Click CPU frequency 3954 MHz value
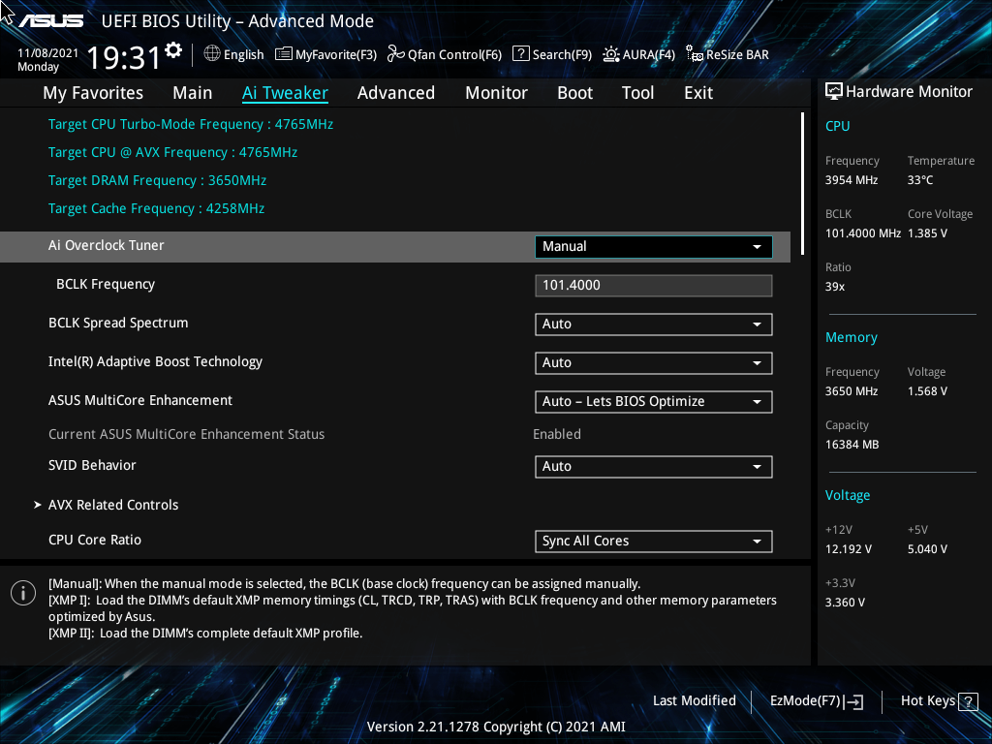This screenshot has width=992, height=744. (x=852, y=180)
